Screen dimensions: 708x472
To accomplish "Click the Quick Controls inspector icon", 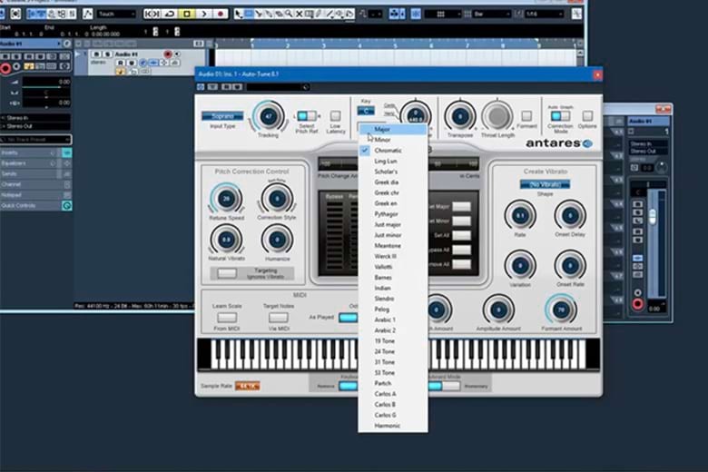I will click(67, 206).
